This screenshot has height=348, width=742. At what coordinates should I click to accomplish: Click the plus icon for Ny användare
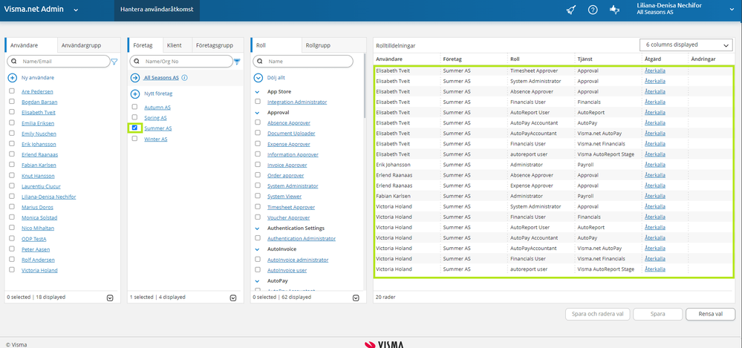pyautogui.click(x=13, y=78)
